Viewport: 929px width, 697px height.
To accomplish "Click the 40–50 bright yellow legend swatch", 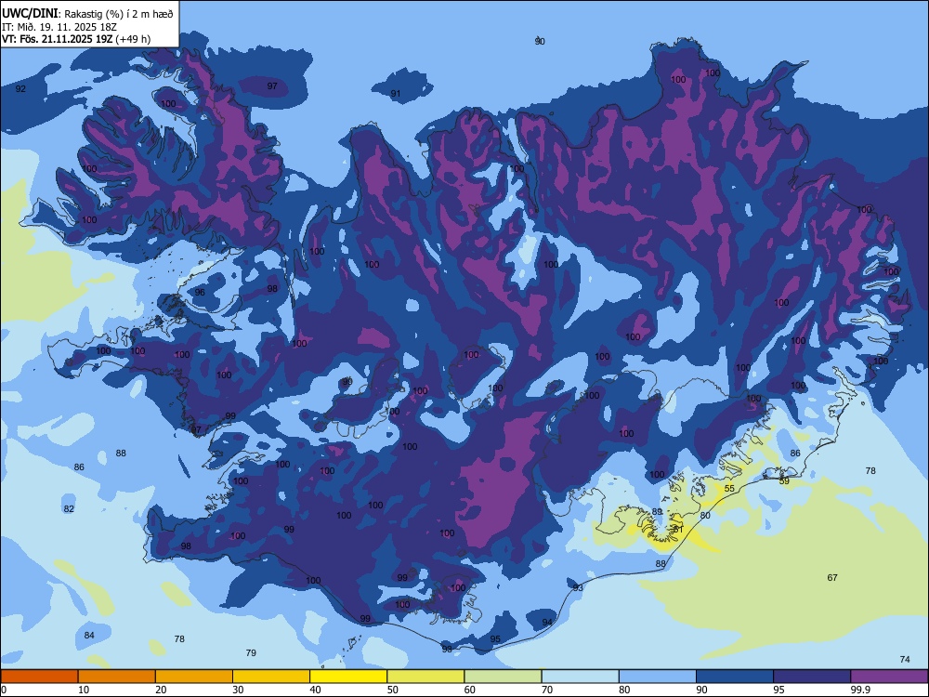I will pyautogui.click(x=348, y=677).
